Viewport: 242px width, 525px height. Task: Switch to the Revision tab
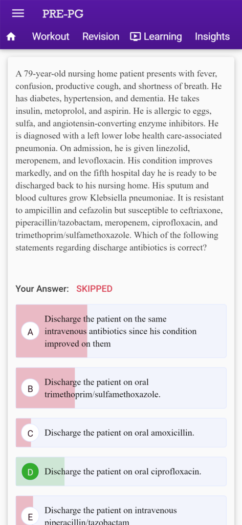click(101, 36)
